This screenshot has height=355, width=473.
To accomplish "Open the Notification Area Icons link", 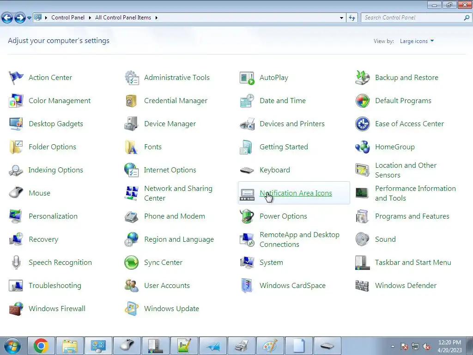I will tap(296, 193).
